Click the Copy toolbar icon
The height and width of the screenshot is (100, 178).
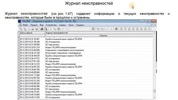[x=55, y=29]
